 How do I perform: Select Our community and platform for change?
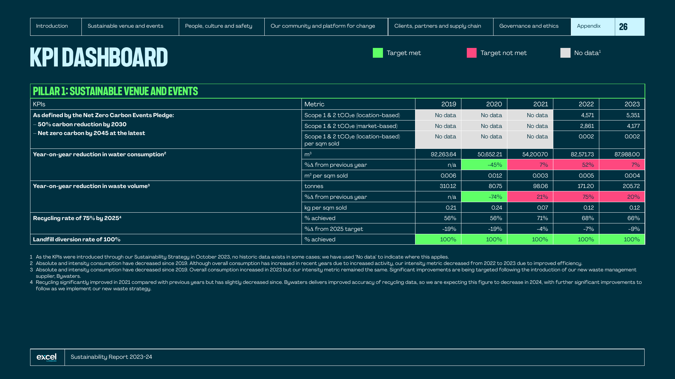(x=326, y=27)
